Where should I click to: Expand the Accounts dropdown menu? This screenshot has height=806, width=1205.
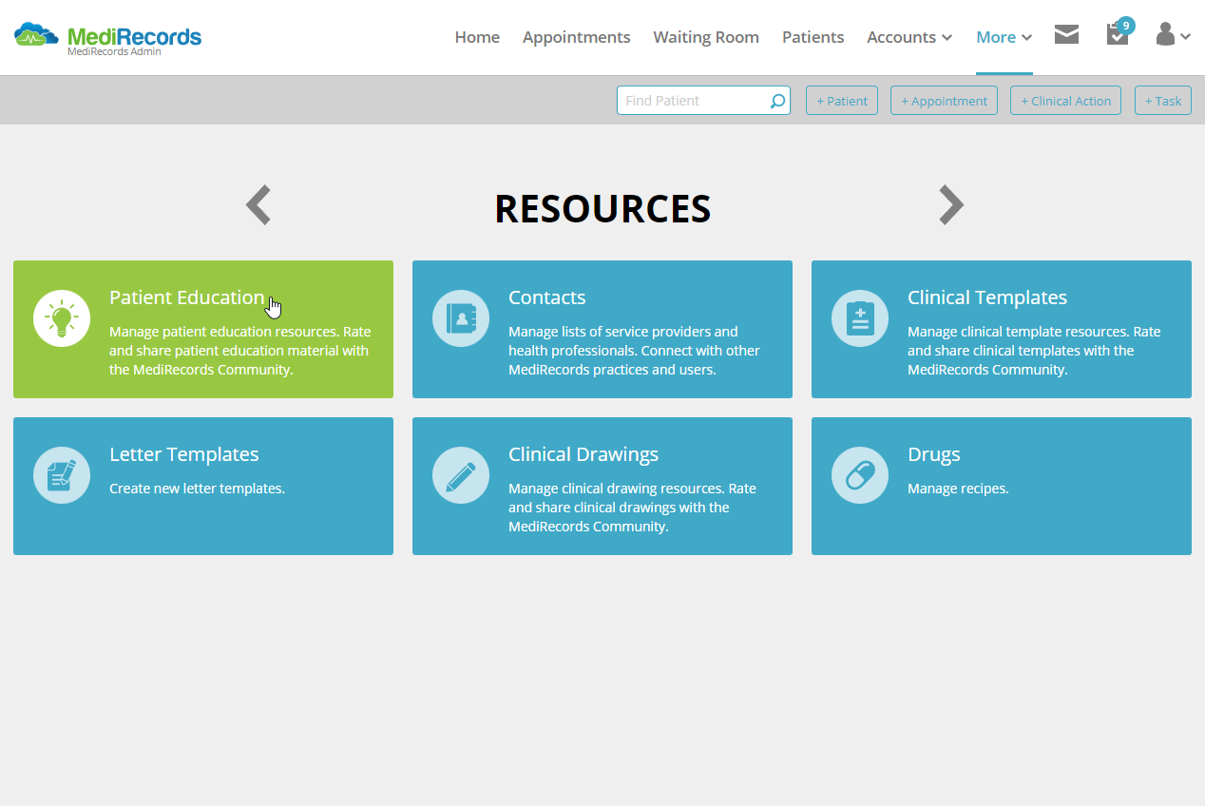(x=909, y=37)
